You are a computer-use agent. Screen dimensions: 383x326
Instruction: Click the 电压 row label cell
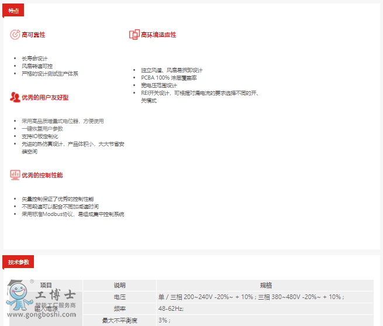tap(119, 297)
